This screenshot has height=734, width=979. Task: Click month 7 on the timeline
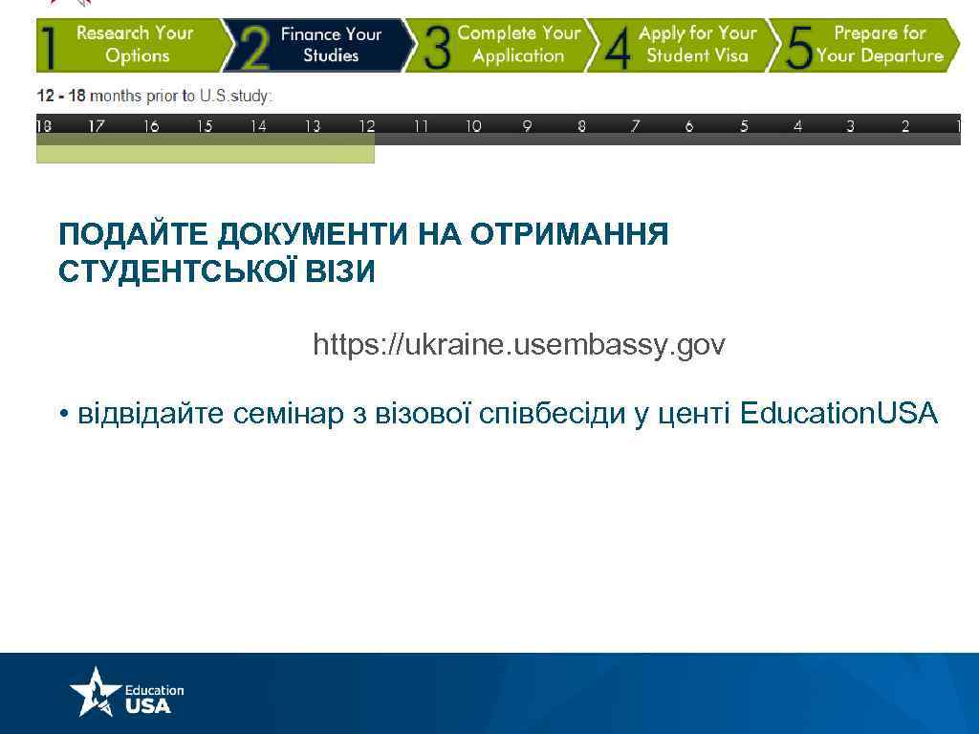tap(636, 126)
